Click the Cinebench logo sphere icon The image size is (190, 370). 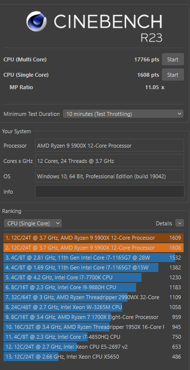coord(36,22)
